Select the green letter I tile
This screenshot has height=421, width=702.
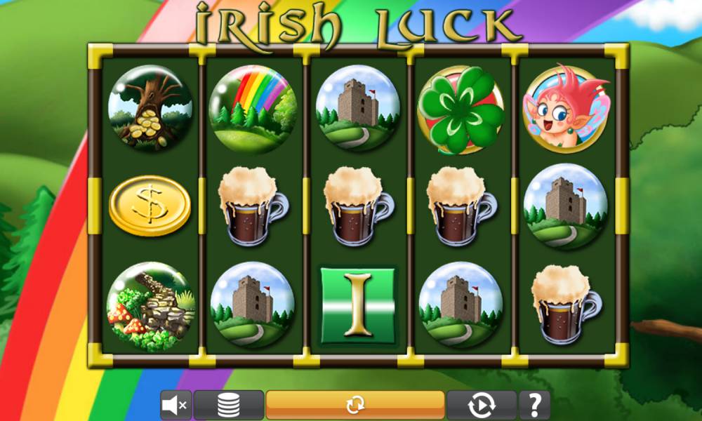358,305
